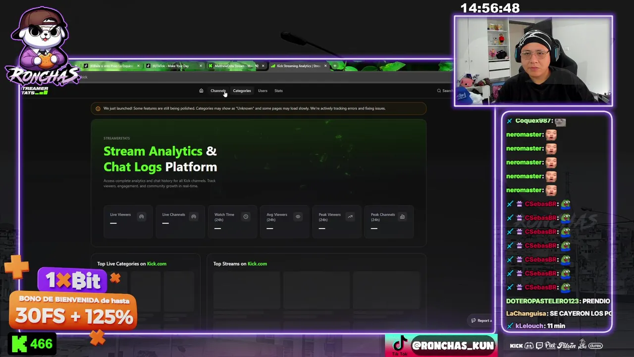Click the durex sponsor logo
This screenshot has height=357, width=634.
(595, 346)
